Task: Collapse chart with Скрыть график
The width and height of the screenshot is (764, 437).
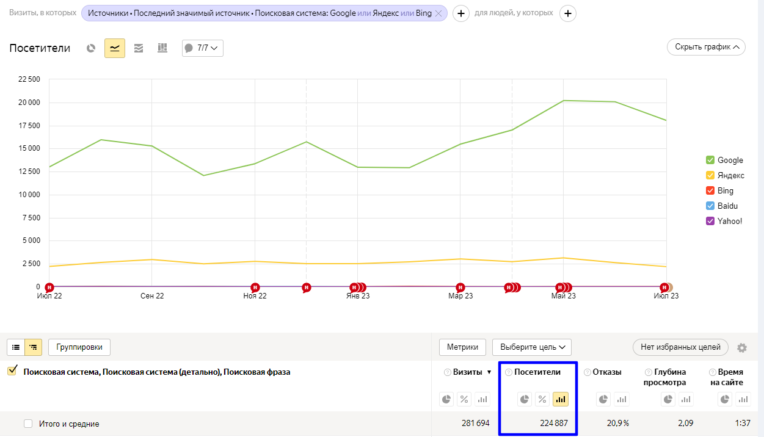Action: click(x=706, y=47)
